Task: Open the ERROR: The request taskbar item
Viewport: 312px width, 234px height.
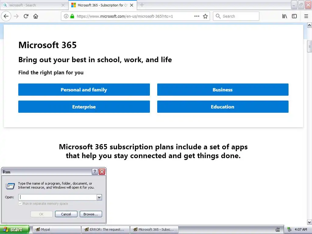Action: click(x=105, y=229)
